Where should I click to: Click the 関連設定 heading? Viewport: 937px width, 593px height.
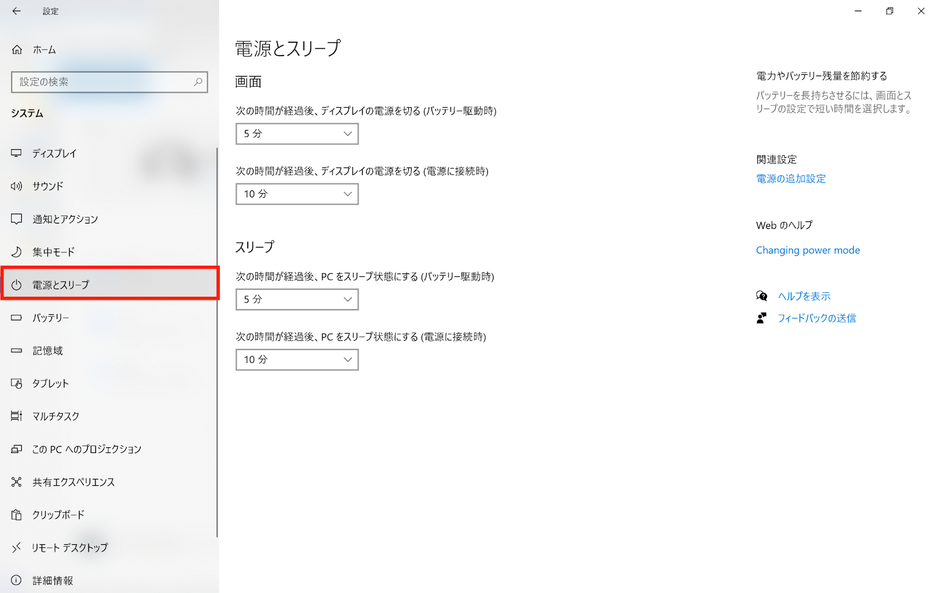(x=777, y=159)
